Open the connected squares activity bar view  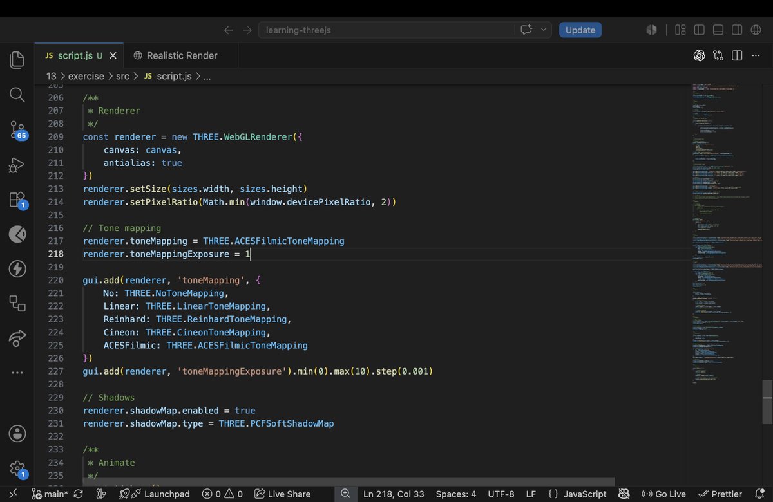pyautogui.click(x=17, y=304)
